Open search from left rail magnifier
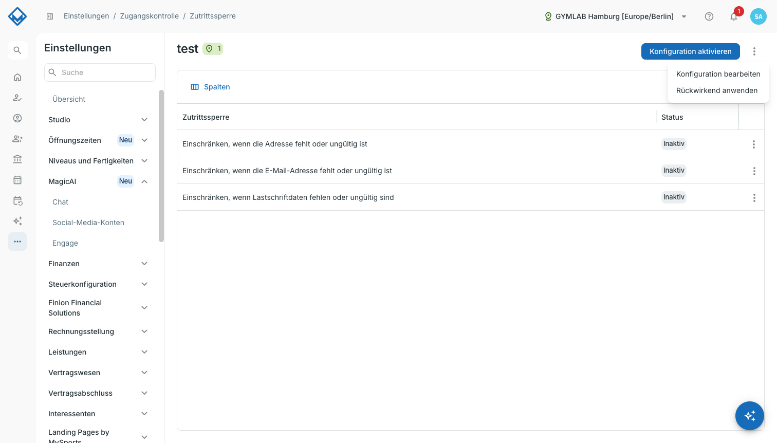This screenshot has width=777, height=443. coord(17,50)
